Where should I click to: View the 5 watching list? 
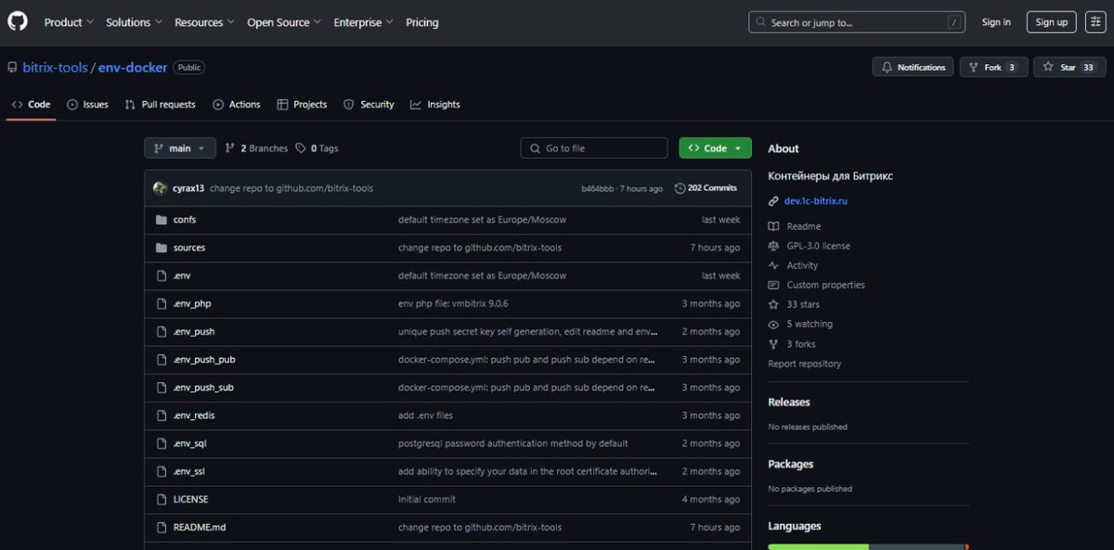(x=800, y=324)
